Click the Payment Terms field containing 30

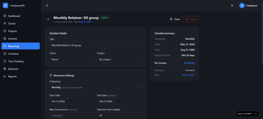(119, 115)
